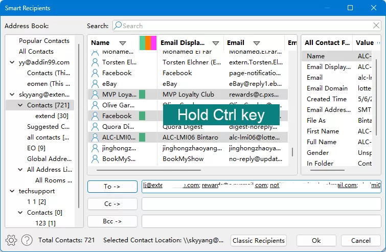
Task: Select the '1 1 [2]' folder
Action: point(36,202)
